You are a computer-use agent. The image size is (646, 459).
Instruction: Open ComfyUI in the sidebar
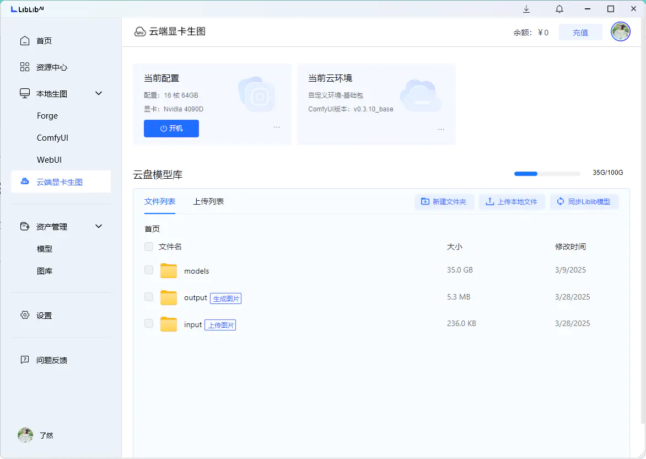(x=52, y=138)
